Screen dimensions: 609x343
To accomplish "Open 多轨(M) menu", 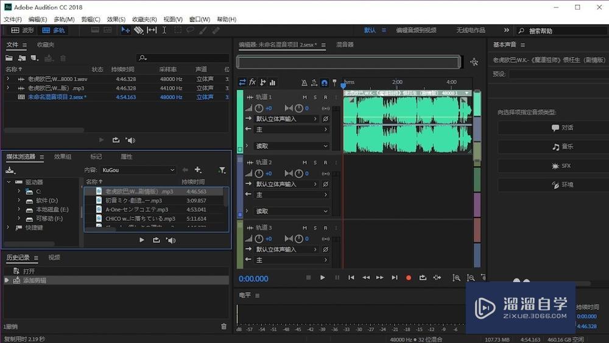I will point(64,19).
